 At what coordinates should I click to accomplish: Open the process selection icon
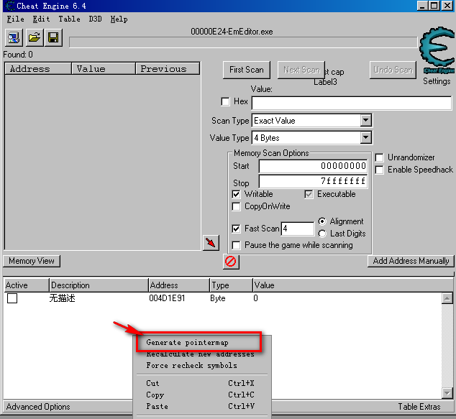(x=14, y=38)
